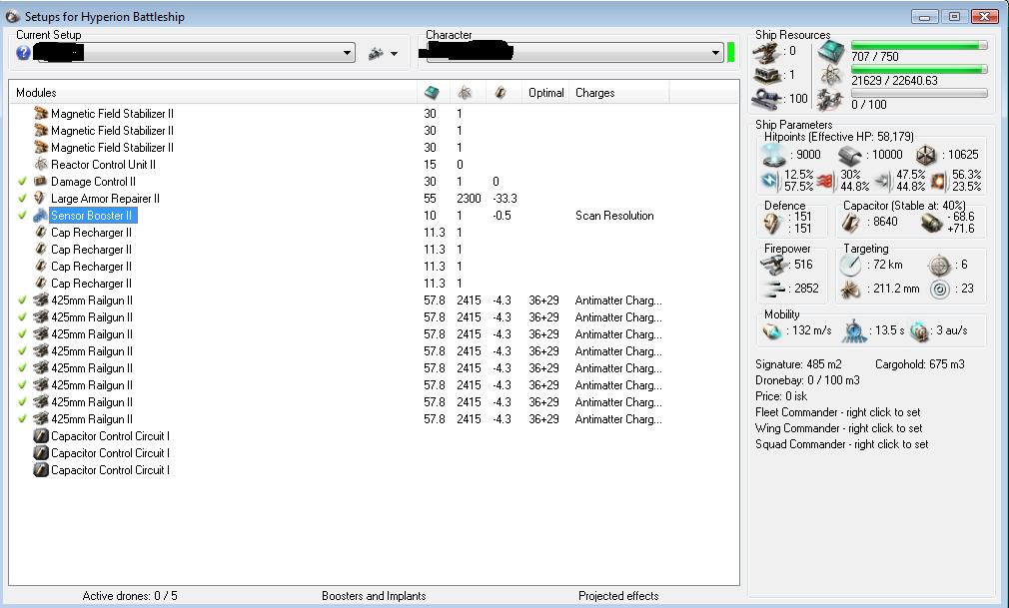Click the EM resistance icon
The image size is (1009, 608).
coord(769,181)
